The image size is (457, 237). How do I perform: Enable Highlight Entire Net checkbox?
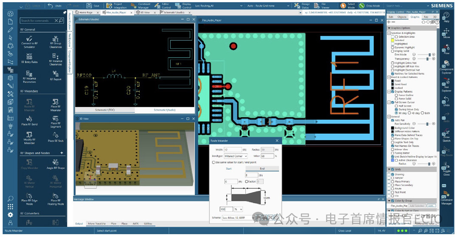point(393,63)
